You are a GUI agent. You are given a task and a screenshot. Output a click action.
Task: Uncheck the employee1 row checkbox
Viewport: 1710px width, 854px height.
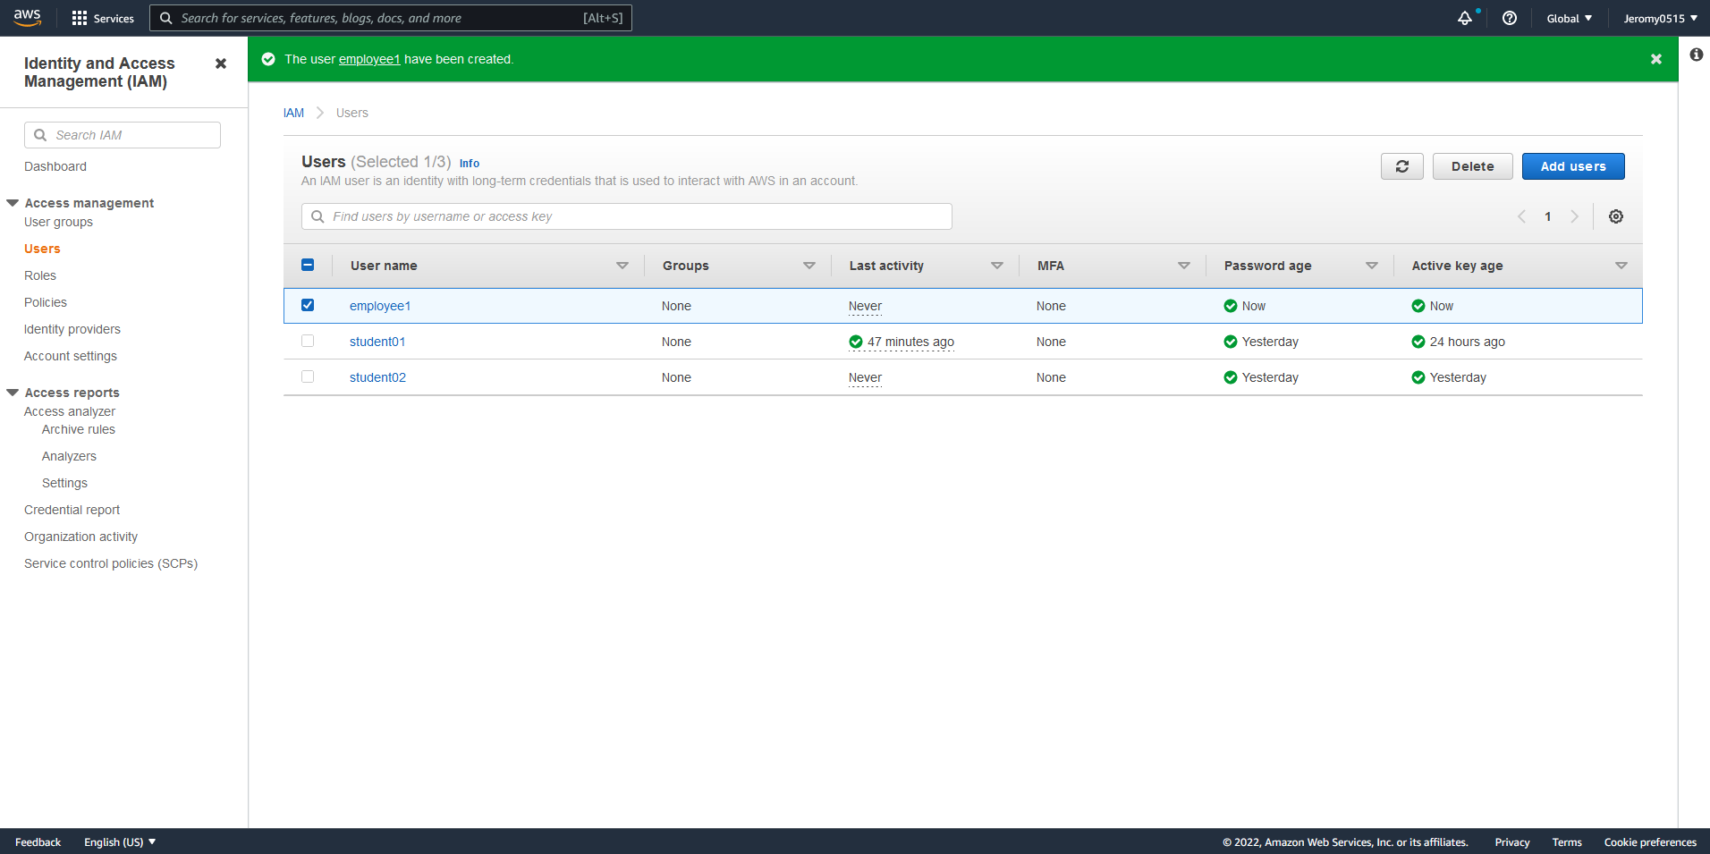tap(308, 305)
